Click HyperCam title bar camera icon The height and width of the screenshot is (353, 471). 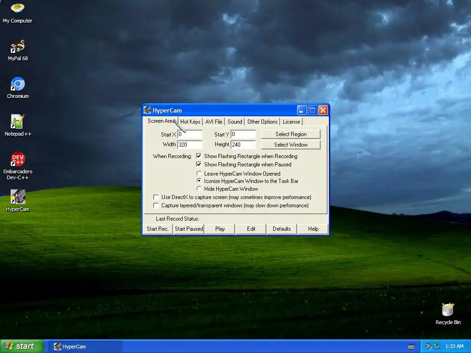[147, 110]
